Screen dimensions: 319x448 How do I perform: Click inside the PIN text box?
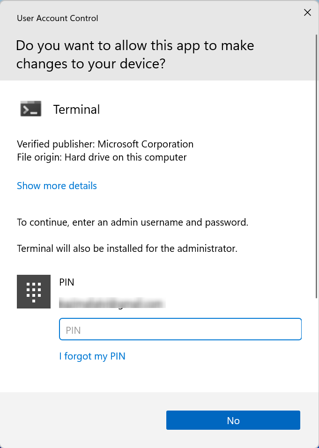pyautogui.click(x=180, y=329)
